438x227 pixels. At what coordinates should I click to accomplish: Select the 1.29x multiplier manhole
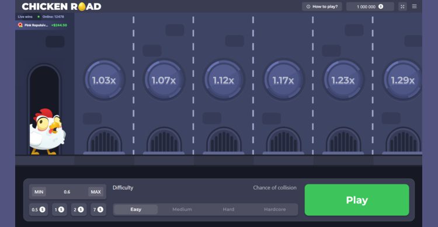[x=402, y=80]
